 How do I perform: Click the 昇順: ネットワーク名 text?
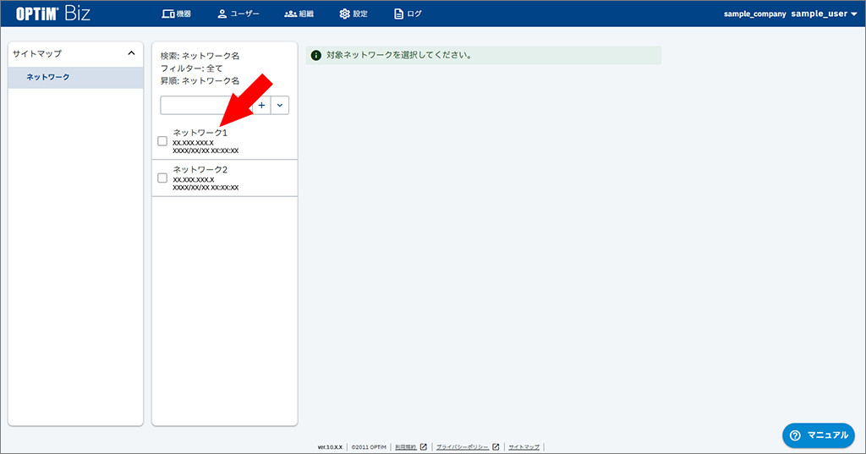click(x=200, y=80)
